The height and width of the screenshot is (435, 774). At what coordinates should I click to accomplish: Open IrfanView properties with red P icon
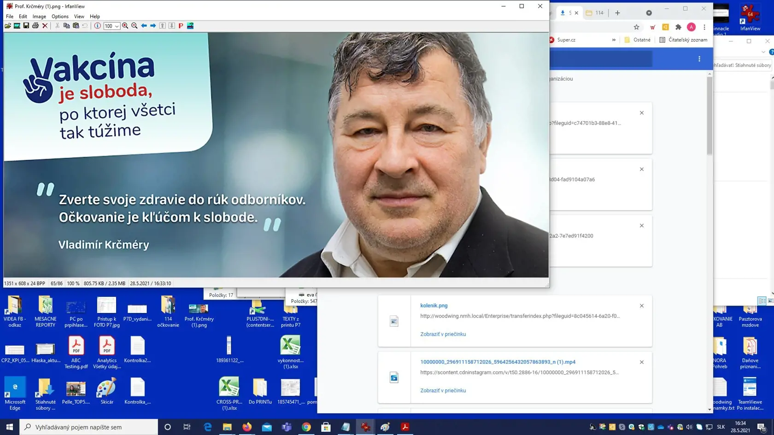(181, 26)
